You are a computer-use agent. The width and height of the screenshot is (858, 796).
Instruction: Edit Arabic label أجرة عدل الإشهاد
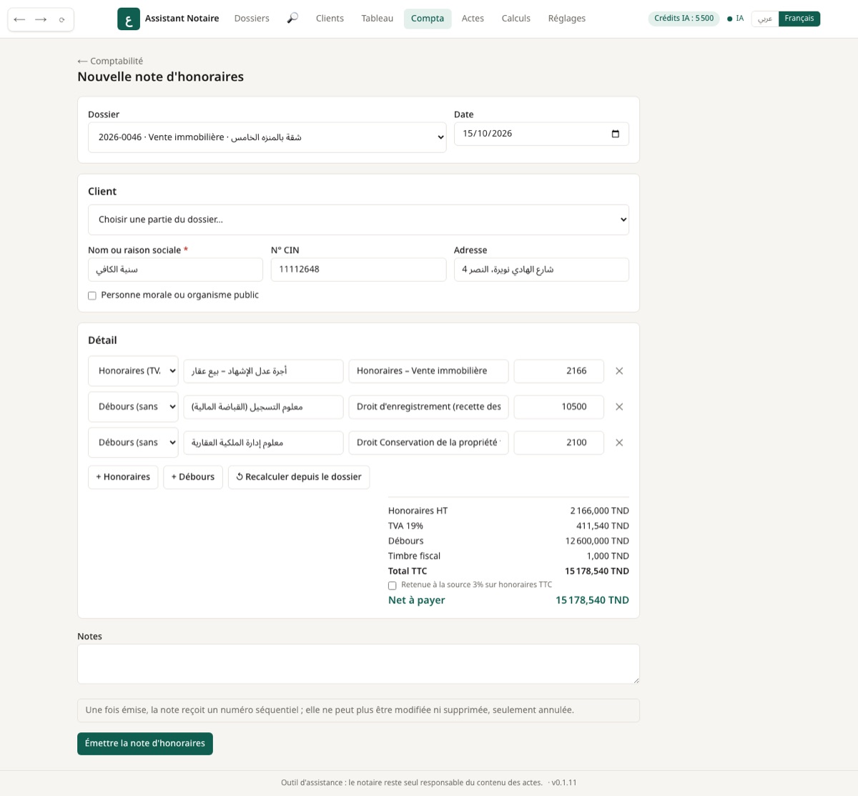point(263,371)
